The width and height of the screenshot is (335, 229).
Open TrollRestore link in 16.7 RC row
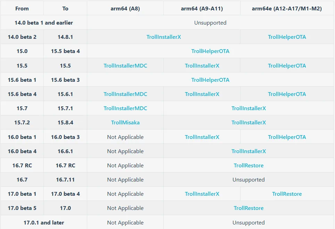[x=249, y=165]
